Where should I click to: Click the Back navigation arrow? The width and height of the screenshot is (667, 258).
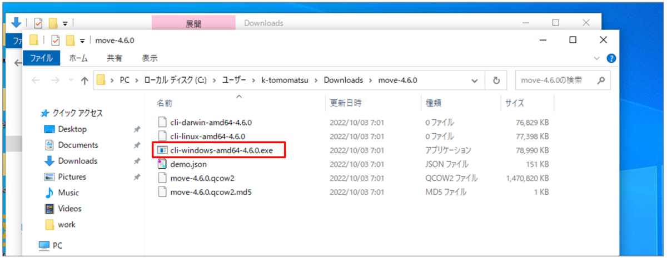coord(36,80)
